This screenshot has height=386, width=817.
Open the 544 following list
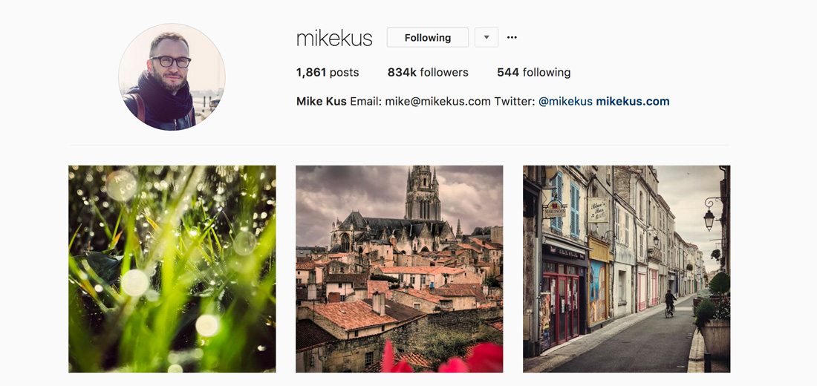[533, 73]
